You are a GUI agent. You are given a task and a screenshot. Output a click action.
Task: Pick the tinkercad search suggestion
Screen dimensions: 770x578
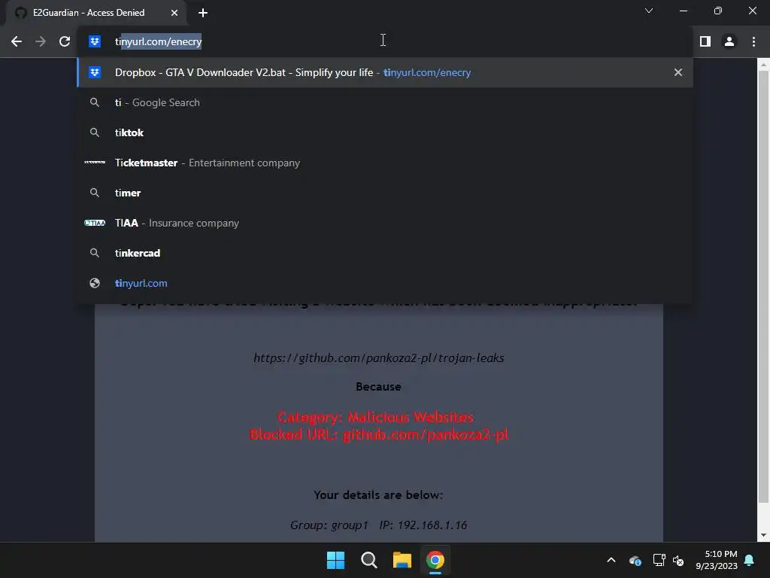click(x=385, y=253)
